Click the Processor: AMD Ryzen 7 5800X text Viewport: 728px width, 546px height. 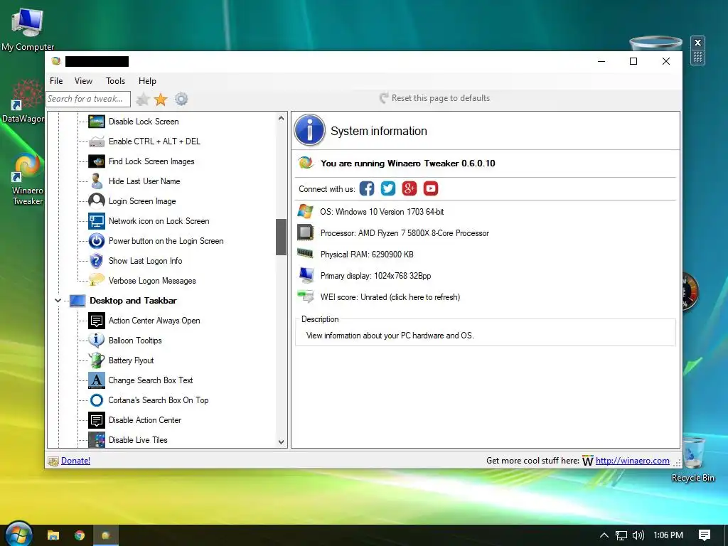click(405, 233)
